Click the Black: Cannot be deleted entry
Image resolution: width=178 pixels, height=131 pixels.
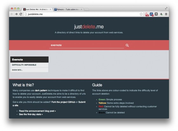point(112,113)
